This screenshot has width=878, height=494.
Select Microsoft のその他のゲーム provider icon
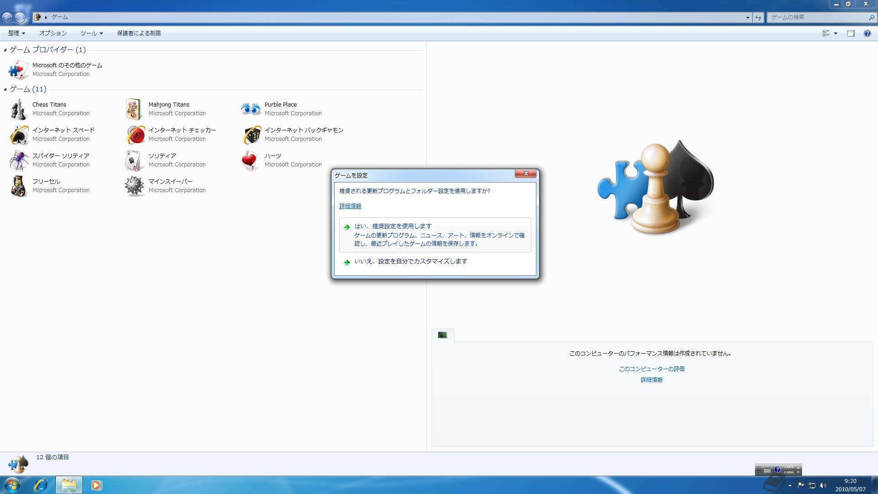point(19,70)
